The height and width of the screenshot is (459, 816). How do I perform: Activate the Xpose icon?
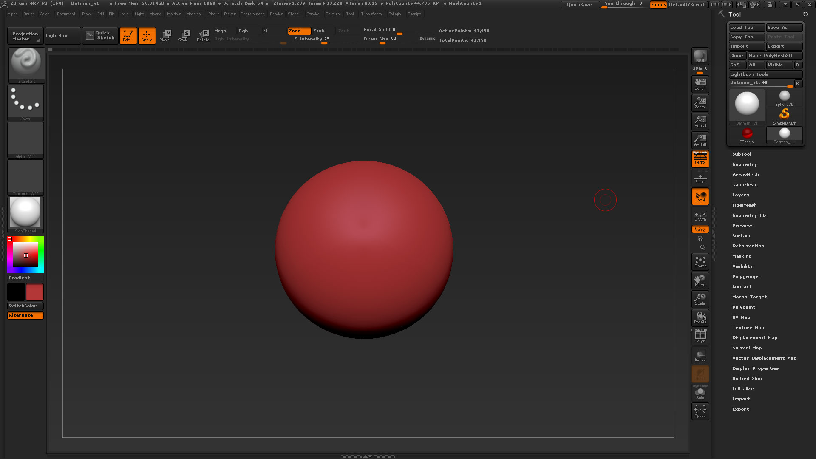[x=700, y=411]
